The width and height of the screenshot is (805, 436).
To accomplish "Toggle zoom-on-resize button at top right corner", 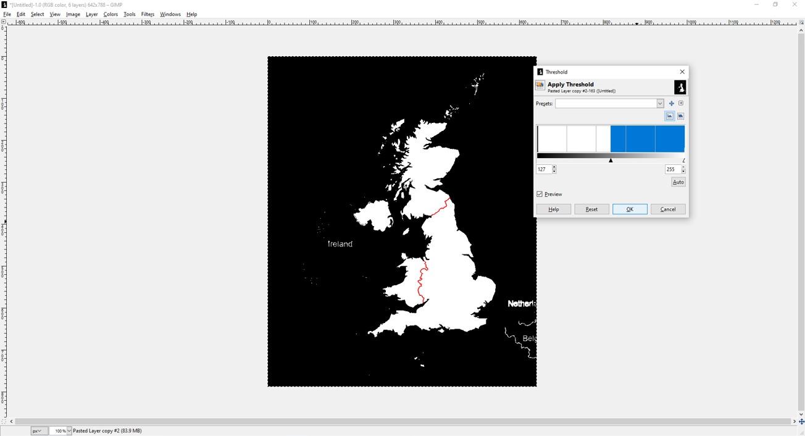I will (801, 22).
